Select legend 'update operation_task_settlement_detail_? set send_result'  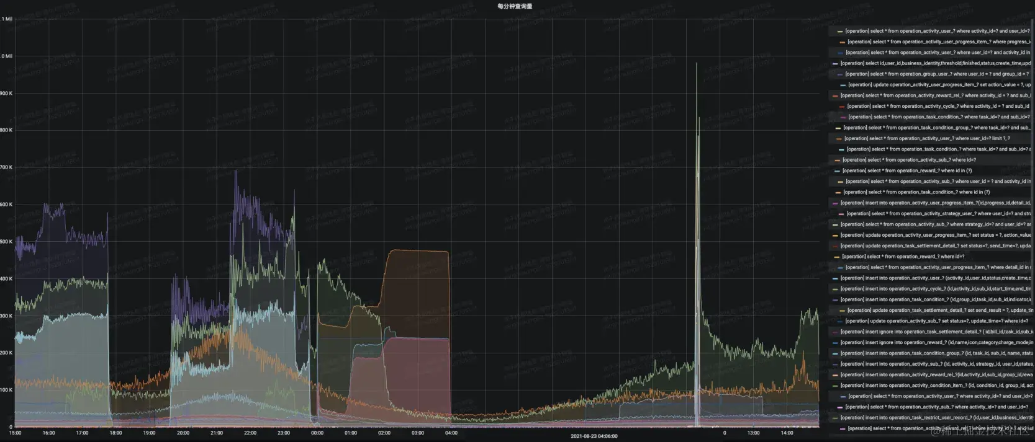click(939, 310)
